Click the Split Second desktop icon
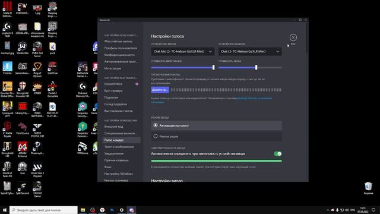This screenshot has height=214, width=380. coord(23,188)
